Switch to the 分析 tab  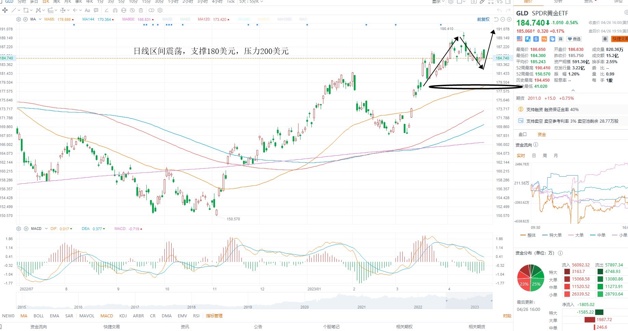click(x=558, y=2)
